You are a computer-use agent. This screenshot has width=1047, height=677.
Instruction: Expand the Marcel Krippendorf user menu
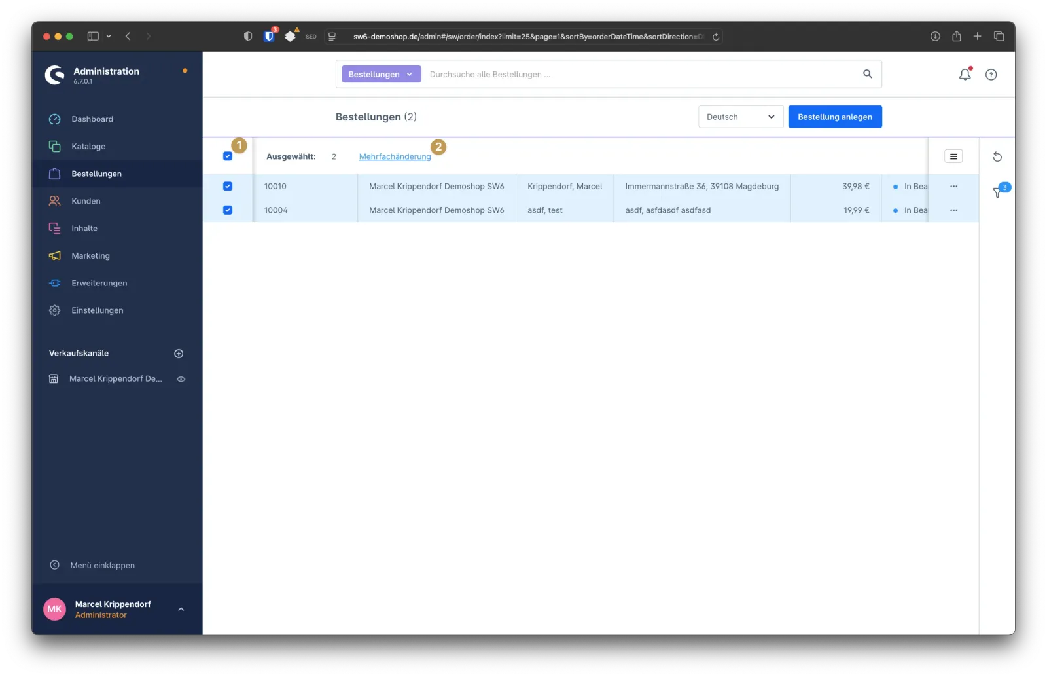[181, 609]
